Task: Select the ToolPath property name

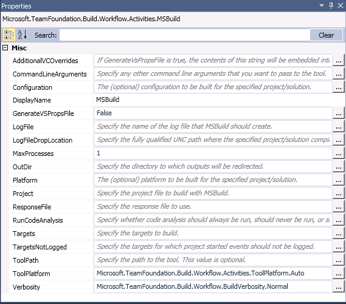Action: click(x=26, y=260)
